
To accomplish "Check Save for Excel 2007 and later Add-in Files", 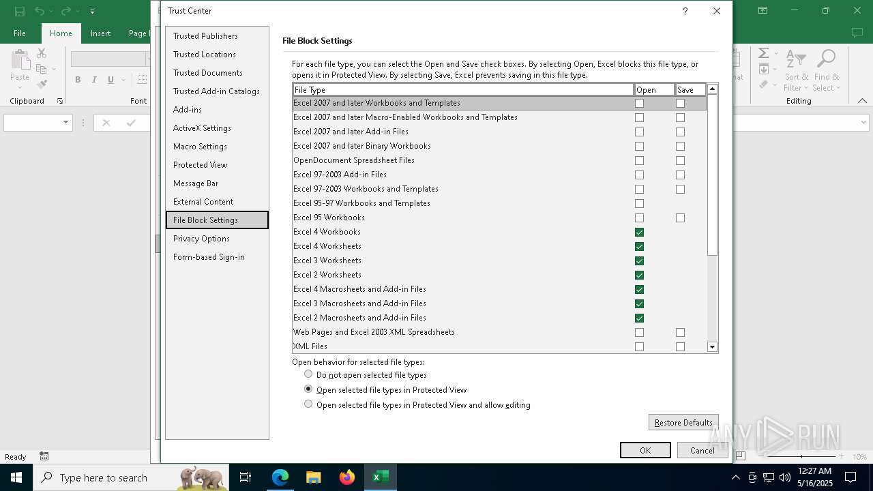I will pyautogui.click(x=680, y=132).
